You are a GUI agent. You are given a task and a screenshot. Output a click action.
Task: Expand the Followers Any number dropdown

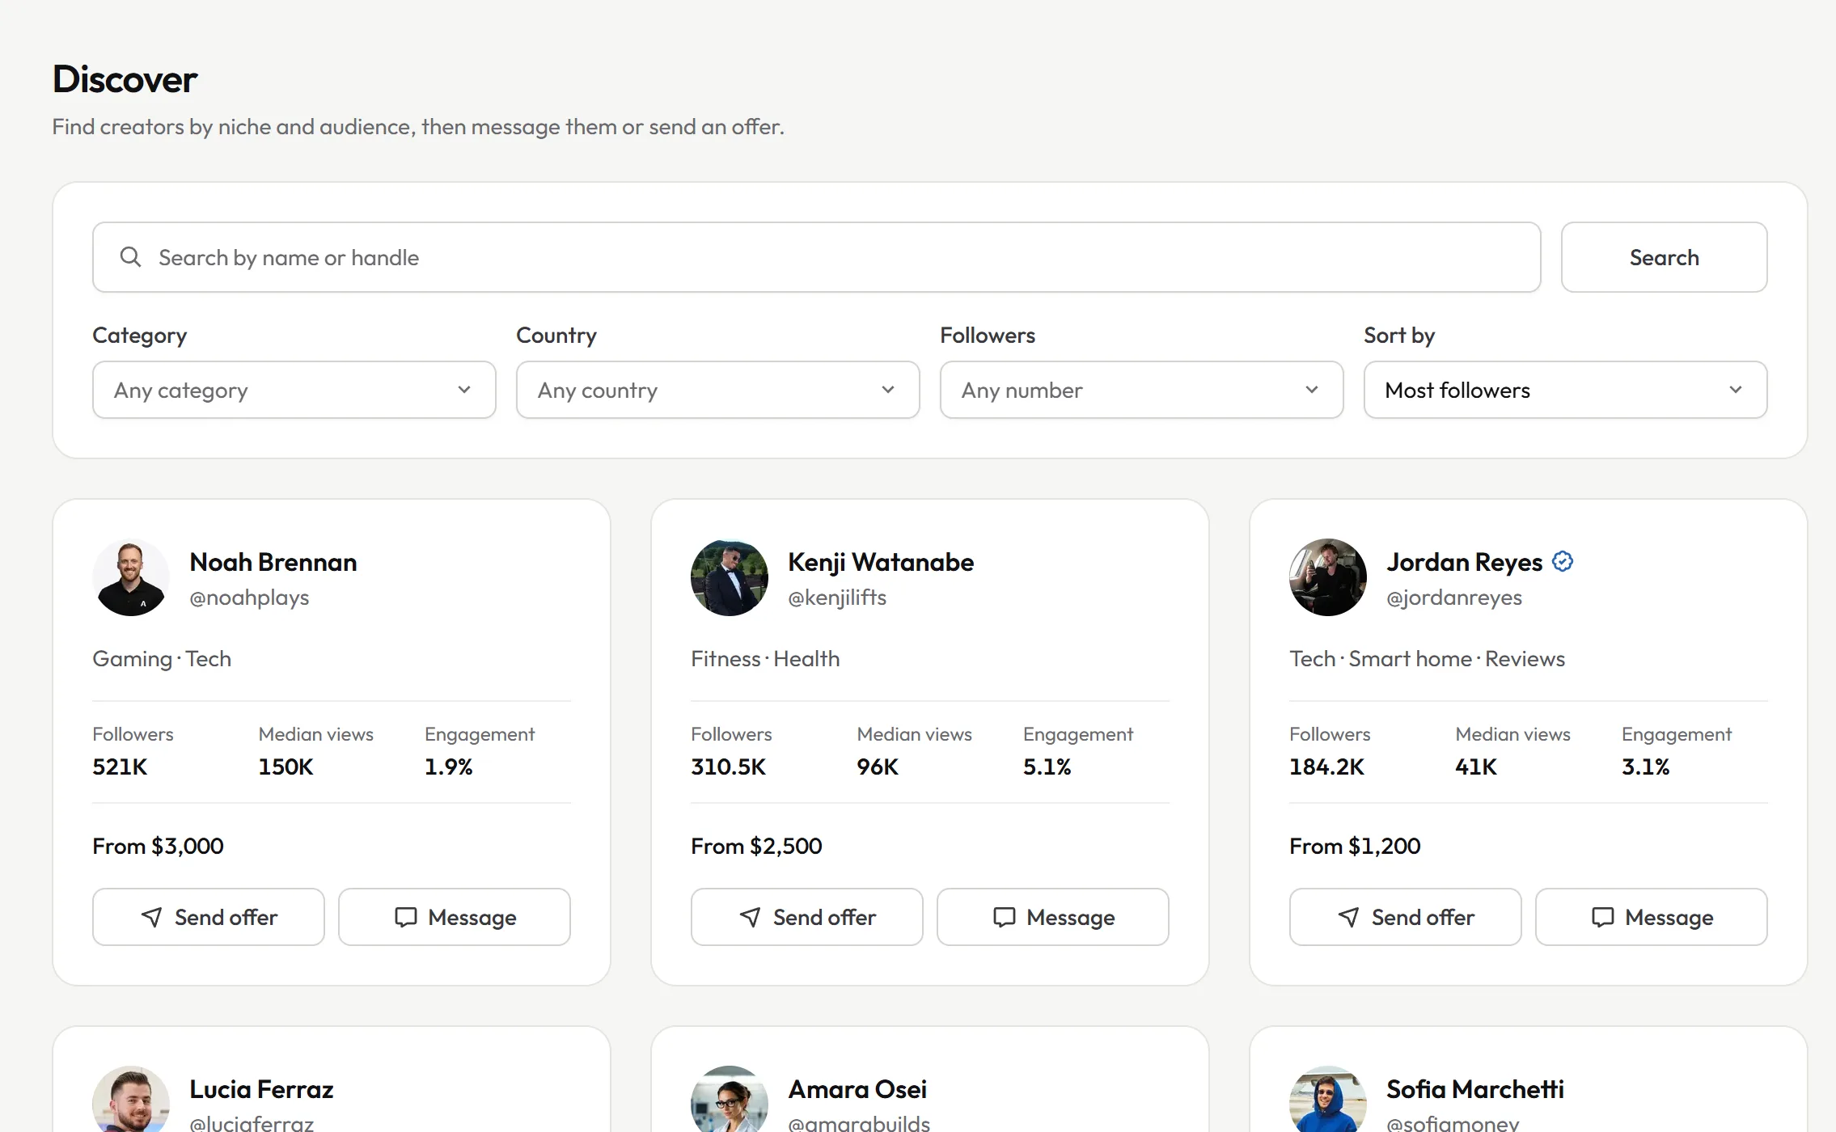(1142, 390)
